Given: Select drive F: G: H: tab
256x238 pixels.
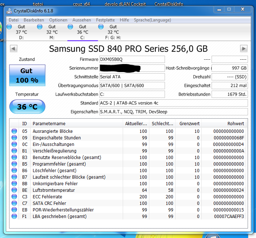Looking at the screenshot, I should coord(113,32).
